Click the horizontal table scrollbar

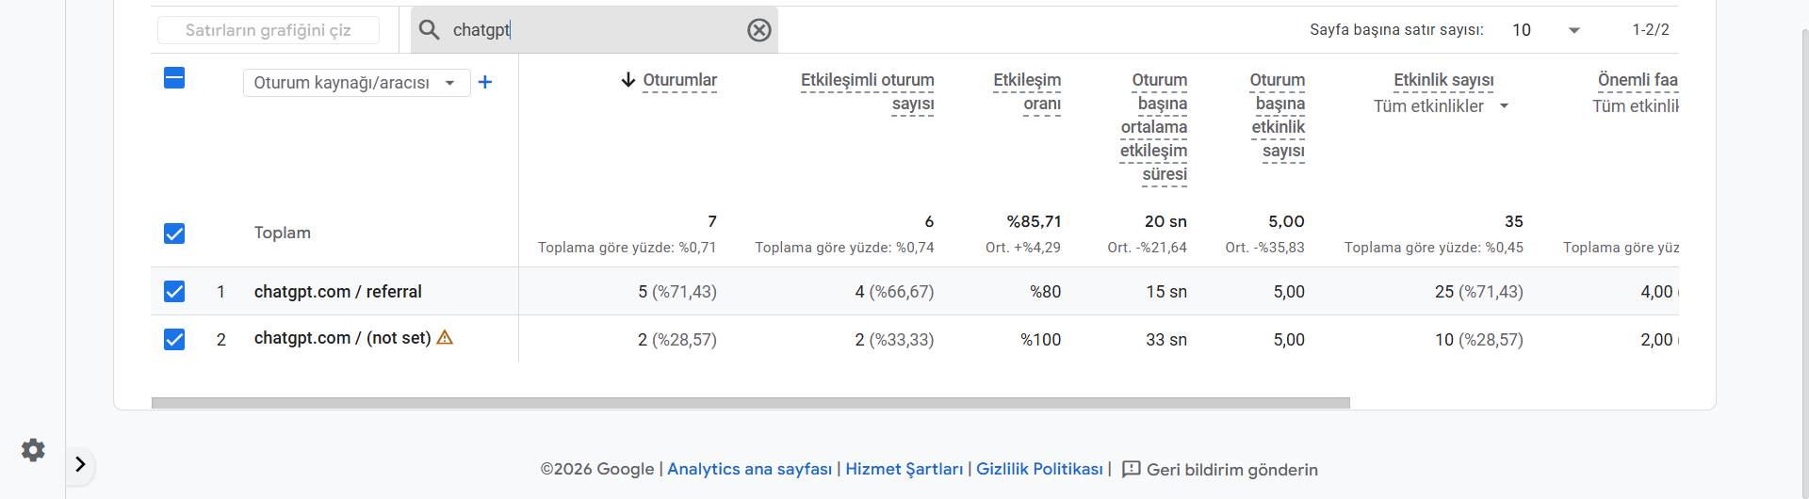pyautogui.click(x=751, y=403)
